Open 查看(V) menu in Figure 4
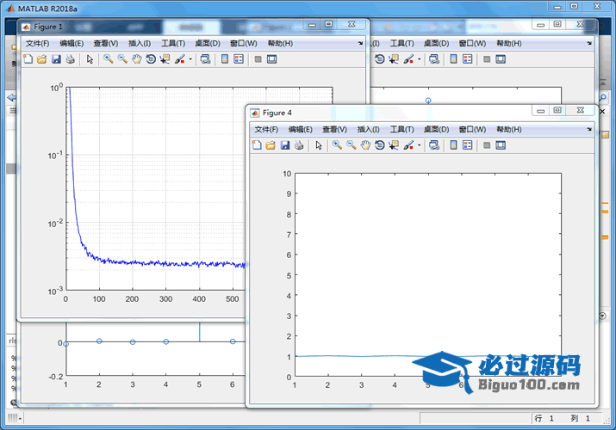Image resolution: width=616 pixels, height=430 pixels. [335, 129]
